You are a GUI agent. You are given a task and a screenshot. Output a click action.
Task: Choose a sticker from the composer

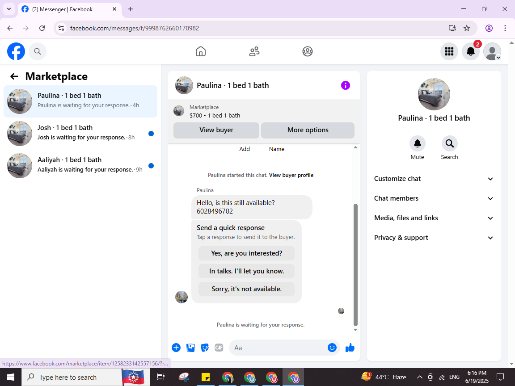tap(205, 348)
